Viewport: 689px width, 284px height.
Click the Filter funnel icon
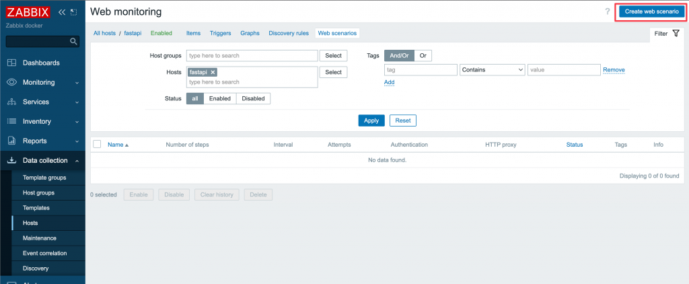[x=676, y=34]
